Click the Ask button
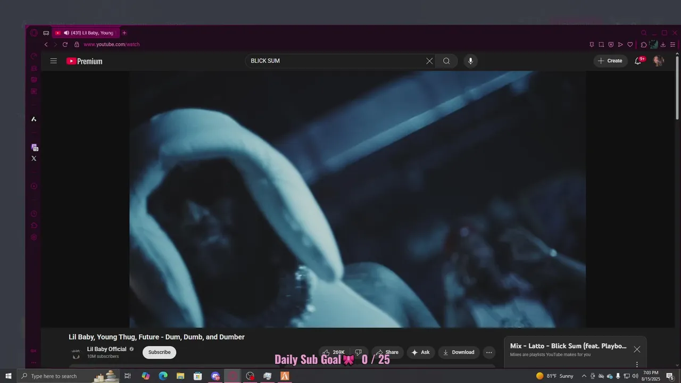 pyautogui.click(x=420, y=352)
